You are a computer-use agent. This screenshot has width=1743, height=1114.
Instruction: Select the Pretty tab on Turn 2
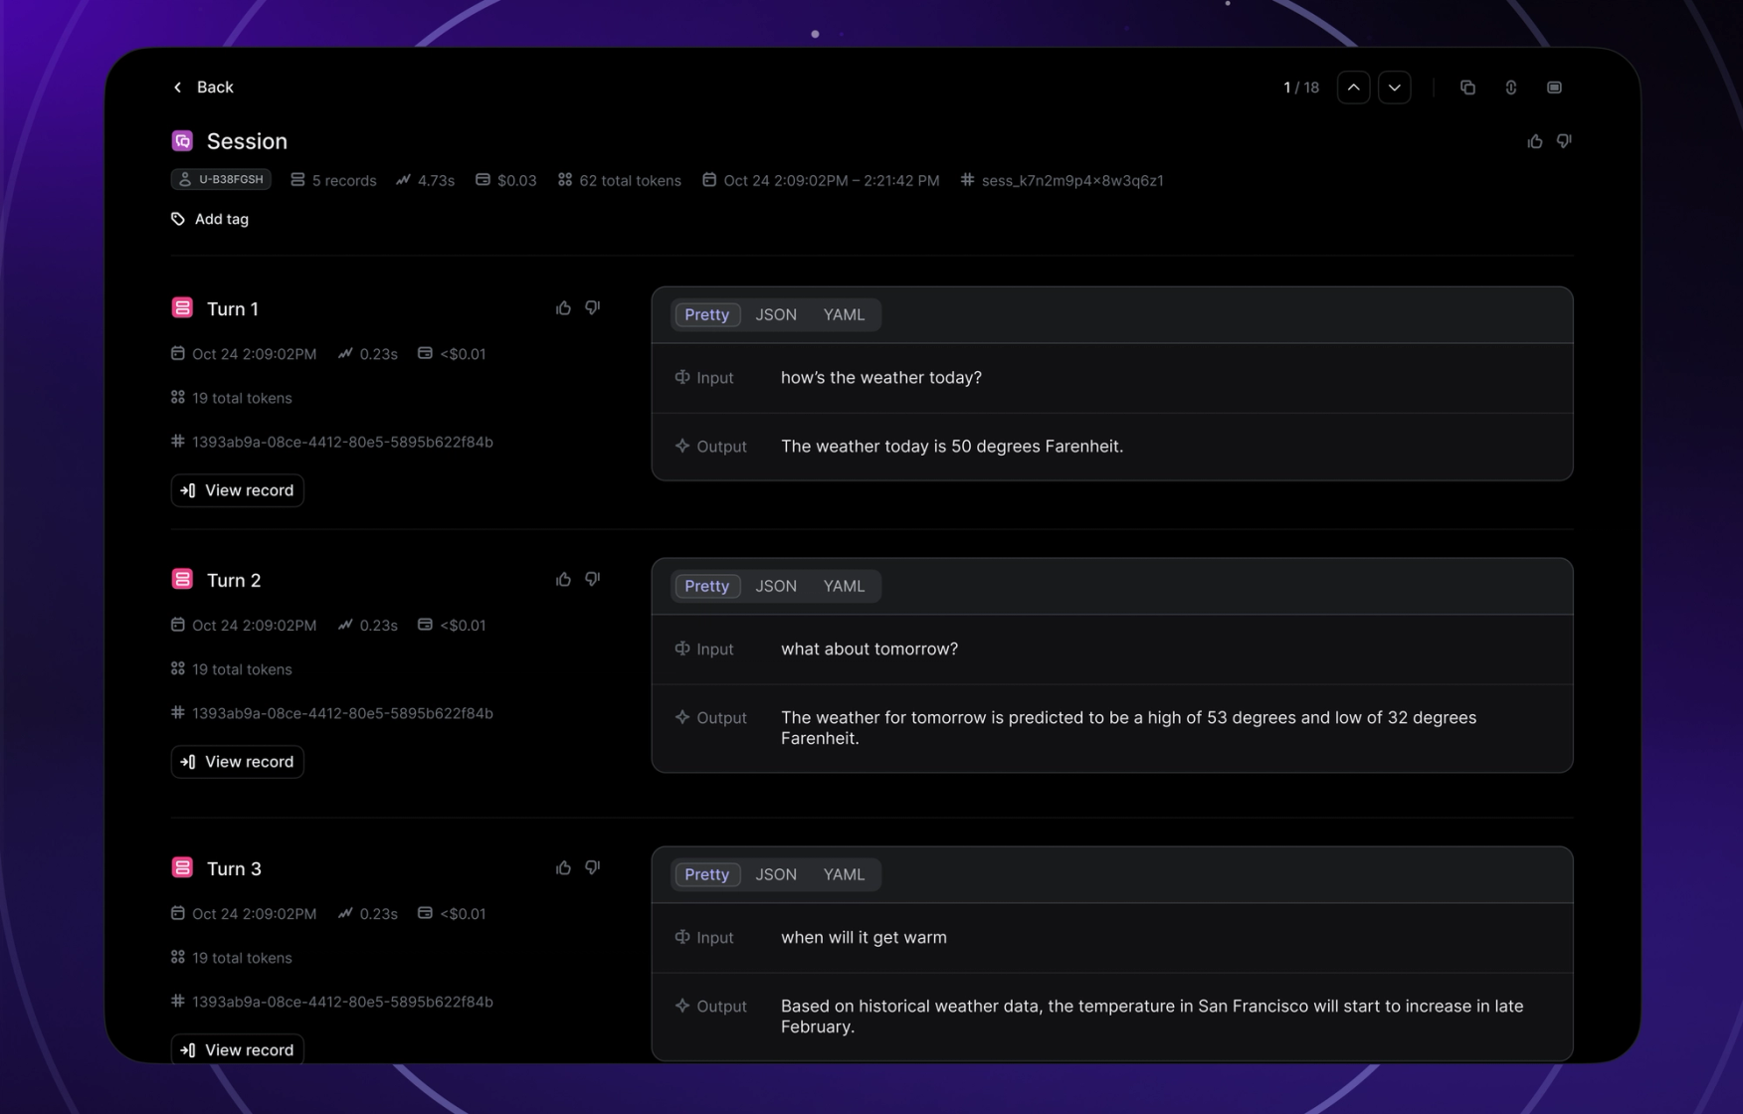coord(706,586)
